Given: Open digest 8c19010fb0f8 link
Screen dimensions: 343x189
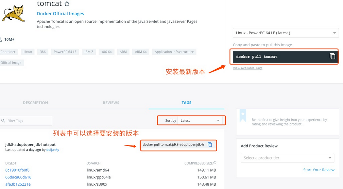Looking at the screenshot, I should [x=17, y=170].
